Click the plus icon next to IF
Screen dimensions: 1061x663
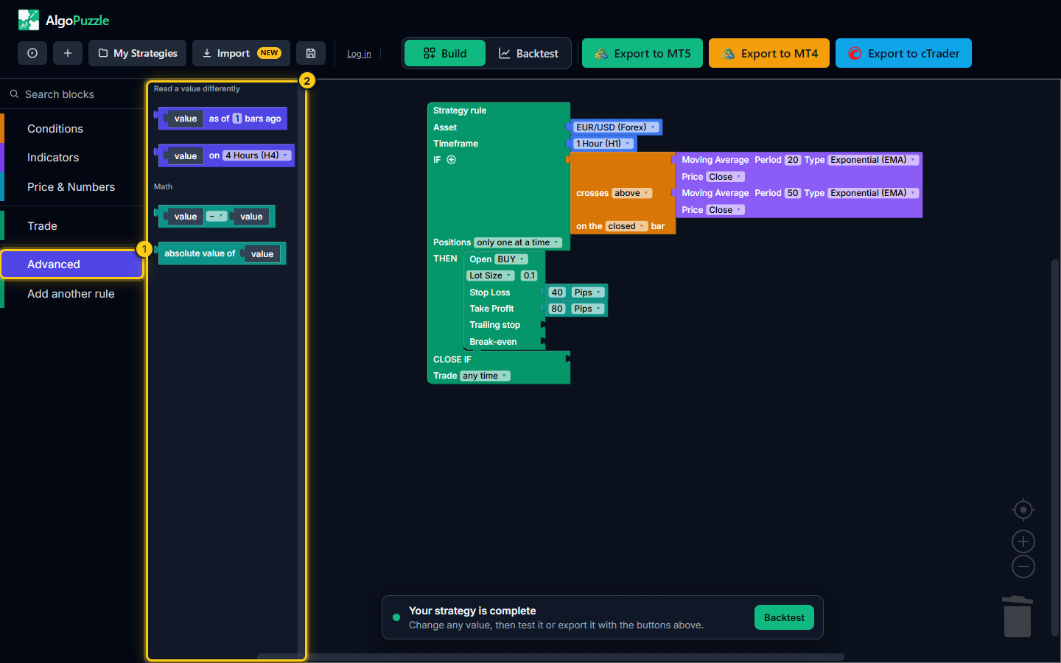(451, 160)
